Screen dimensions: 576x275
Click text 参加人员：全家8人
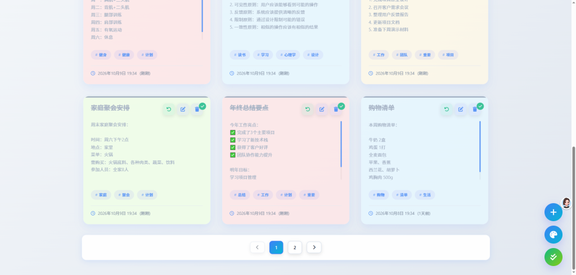click(110, 169)
